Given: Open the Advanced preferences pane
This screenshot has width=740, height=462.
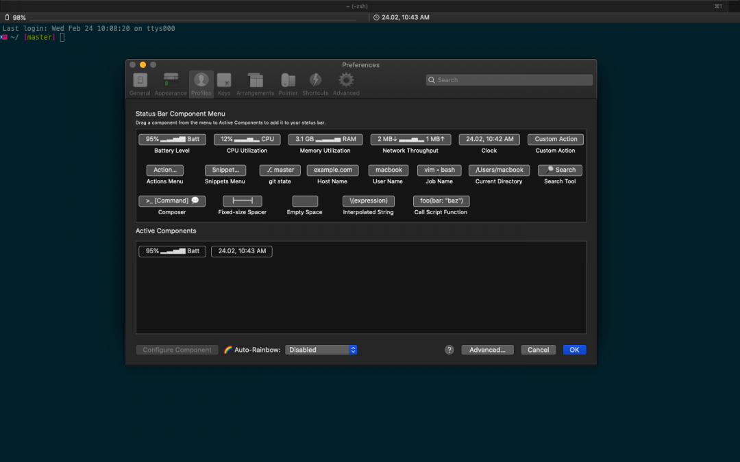Looking at the screenshot, I should point(345,79).
